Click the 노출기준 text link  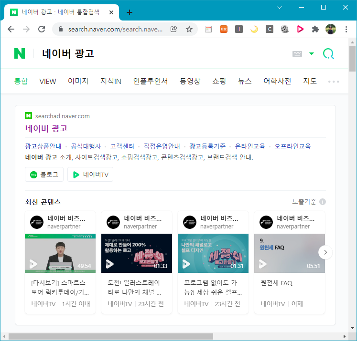pyautogui.click(x=304, y=202)
